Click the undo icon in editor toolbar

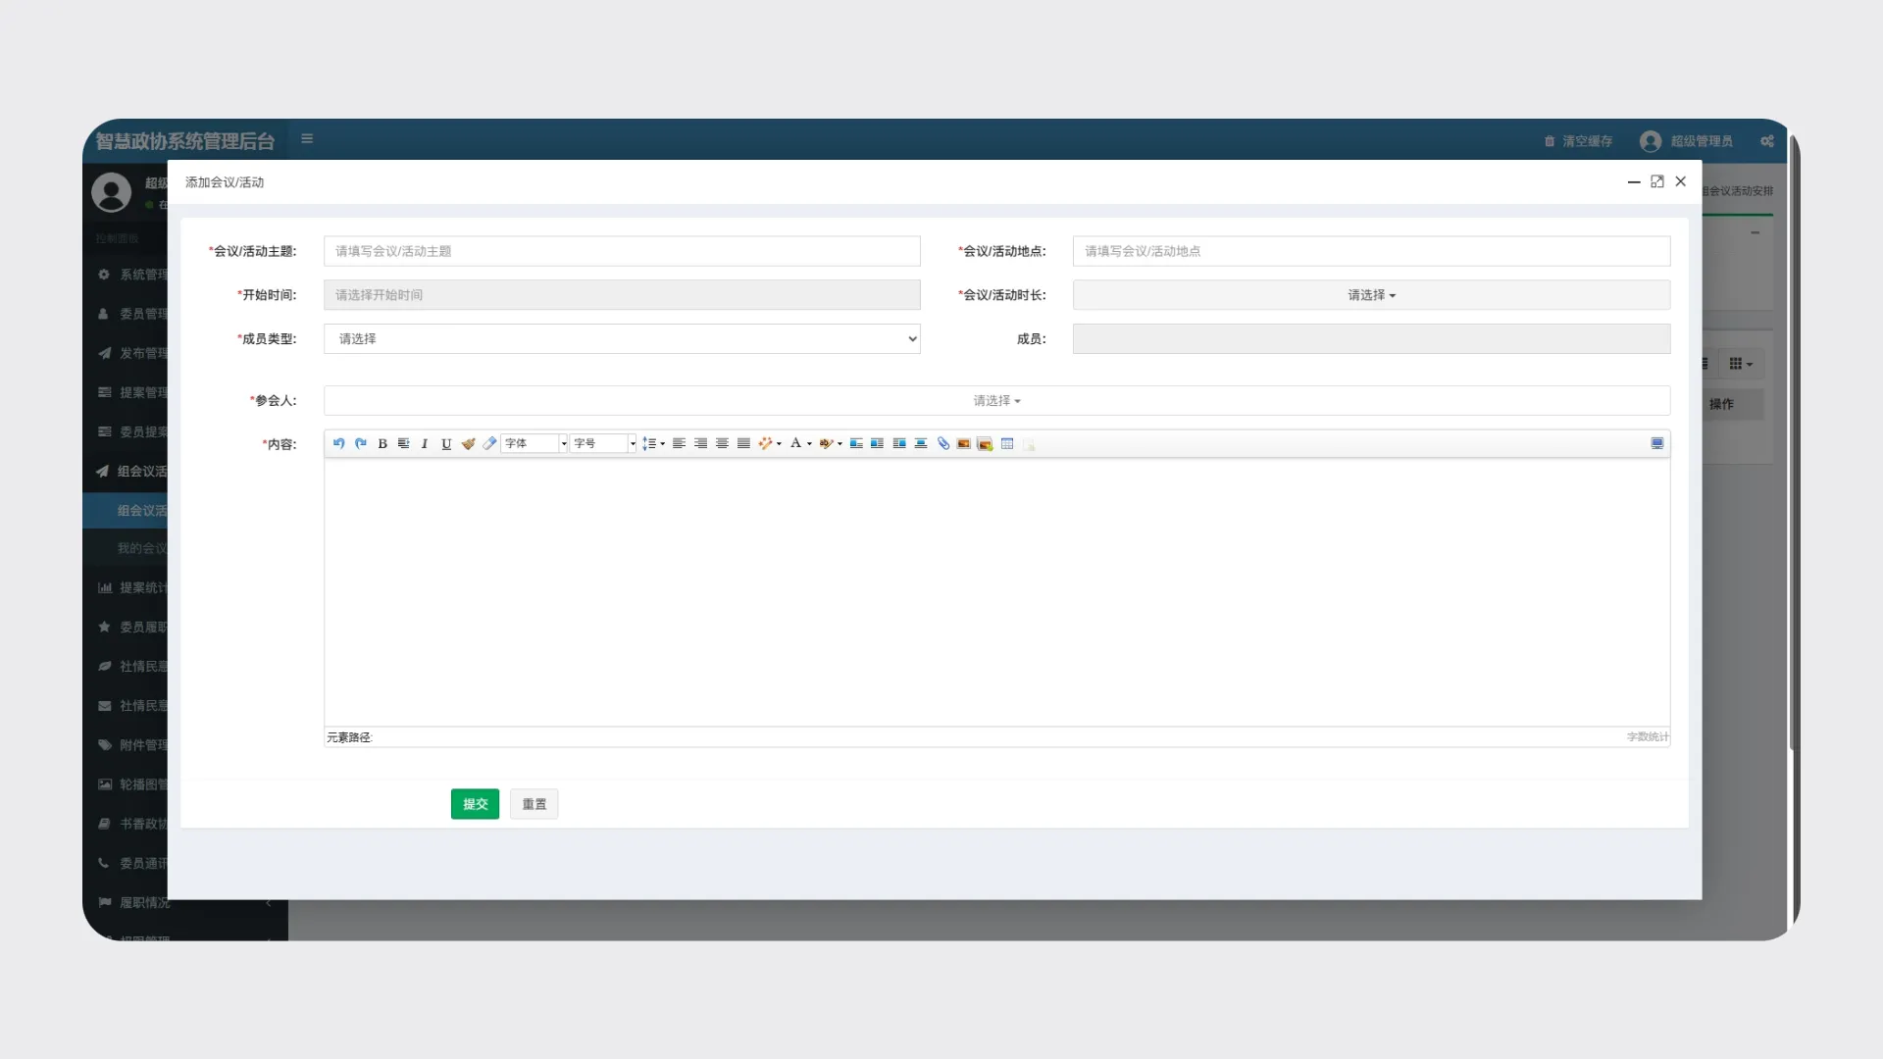click(338, 443)
